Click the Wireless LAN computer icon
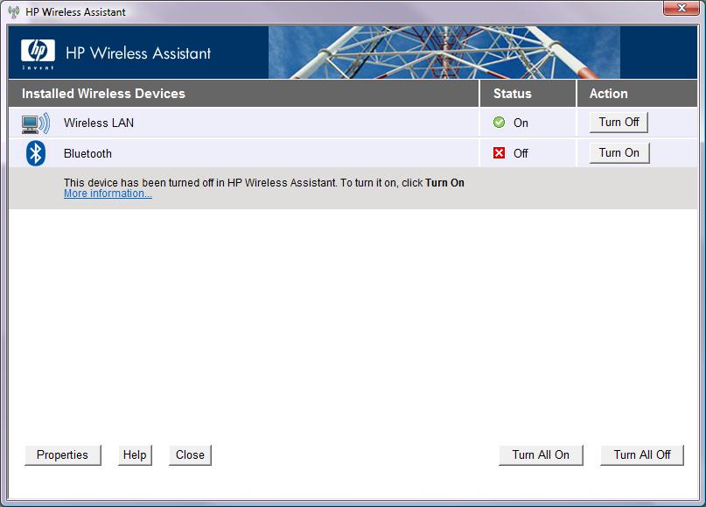 coord(36,123)
